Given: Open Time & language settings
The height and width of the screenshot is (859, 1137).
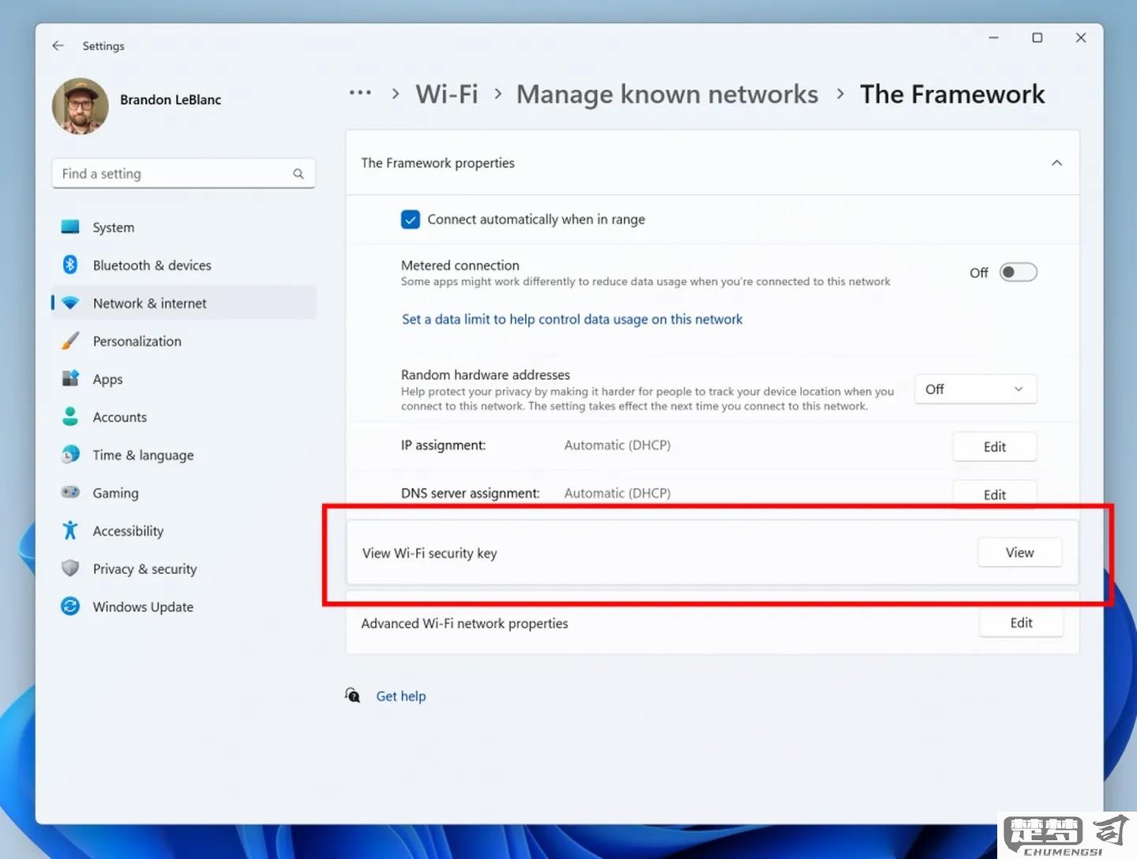Looking at the screenshot, I should 183,455.
